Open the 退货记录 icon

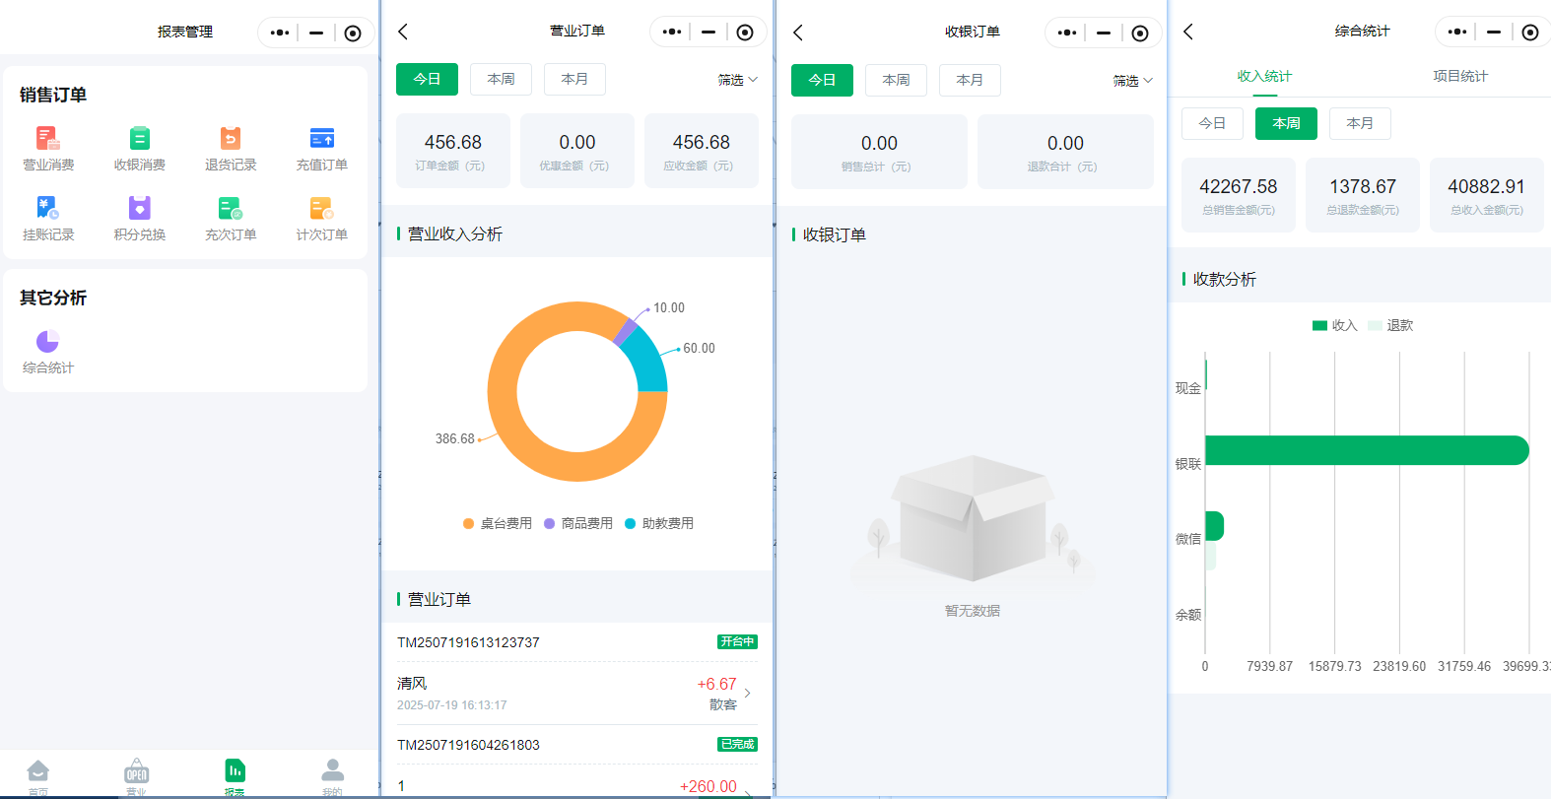(x=231, y=139)
